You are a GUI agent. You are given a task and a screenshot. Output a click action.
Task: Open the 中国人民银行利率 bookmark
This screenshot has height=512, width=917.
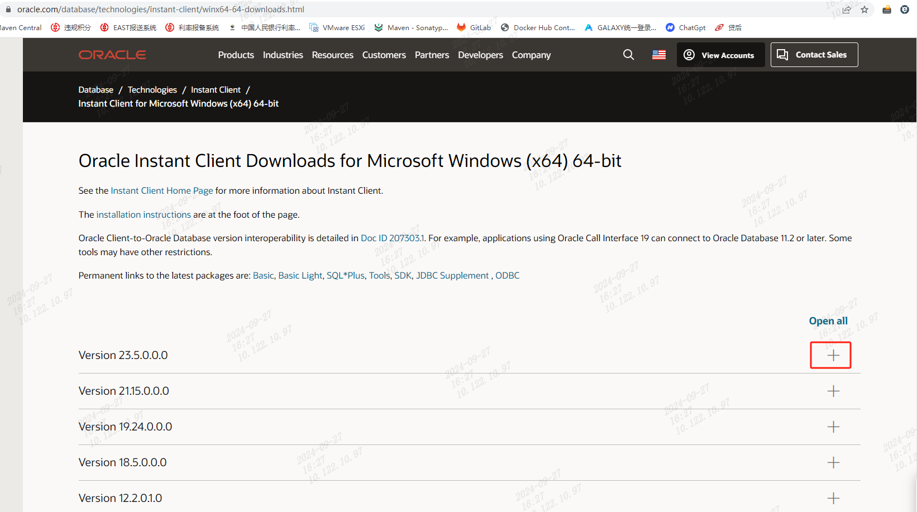coord(265,27)
